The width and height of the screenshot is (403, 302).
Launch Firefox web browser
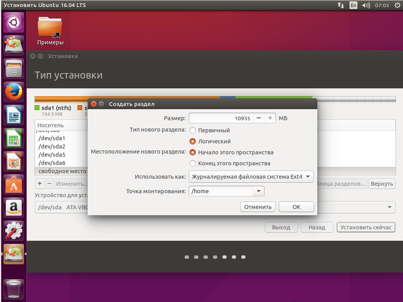[x=14, y=92]
